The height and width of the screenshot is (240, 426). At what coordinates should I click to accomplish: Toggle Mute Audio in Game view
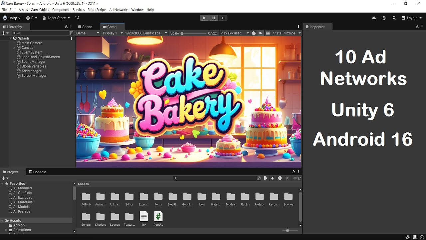click(261, 33)
